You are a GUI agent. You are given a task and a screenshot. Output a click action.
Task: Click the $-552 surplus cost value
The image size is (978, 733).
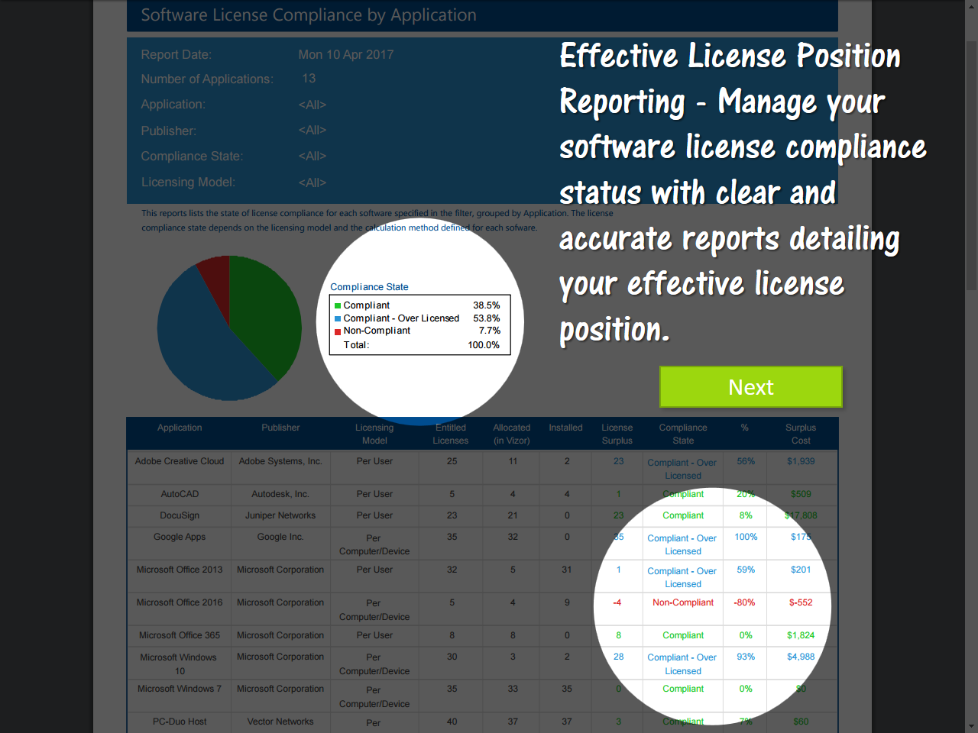pyautogui.click(x=801, y=602)
